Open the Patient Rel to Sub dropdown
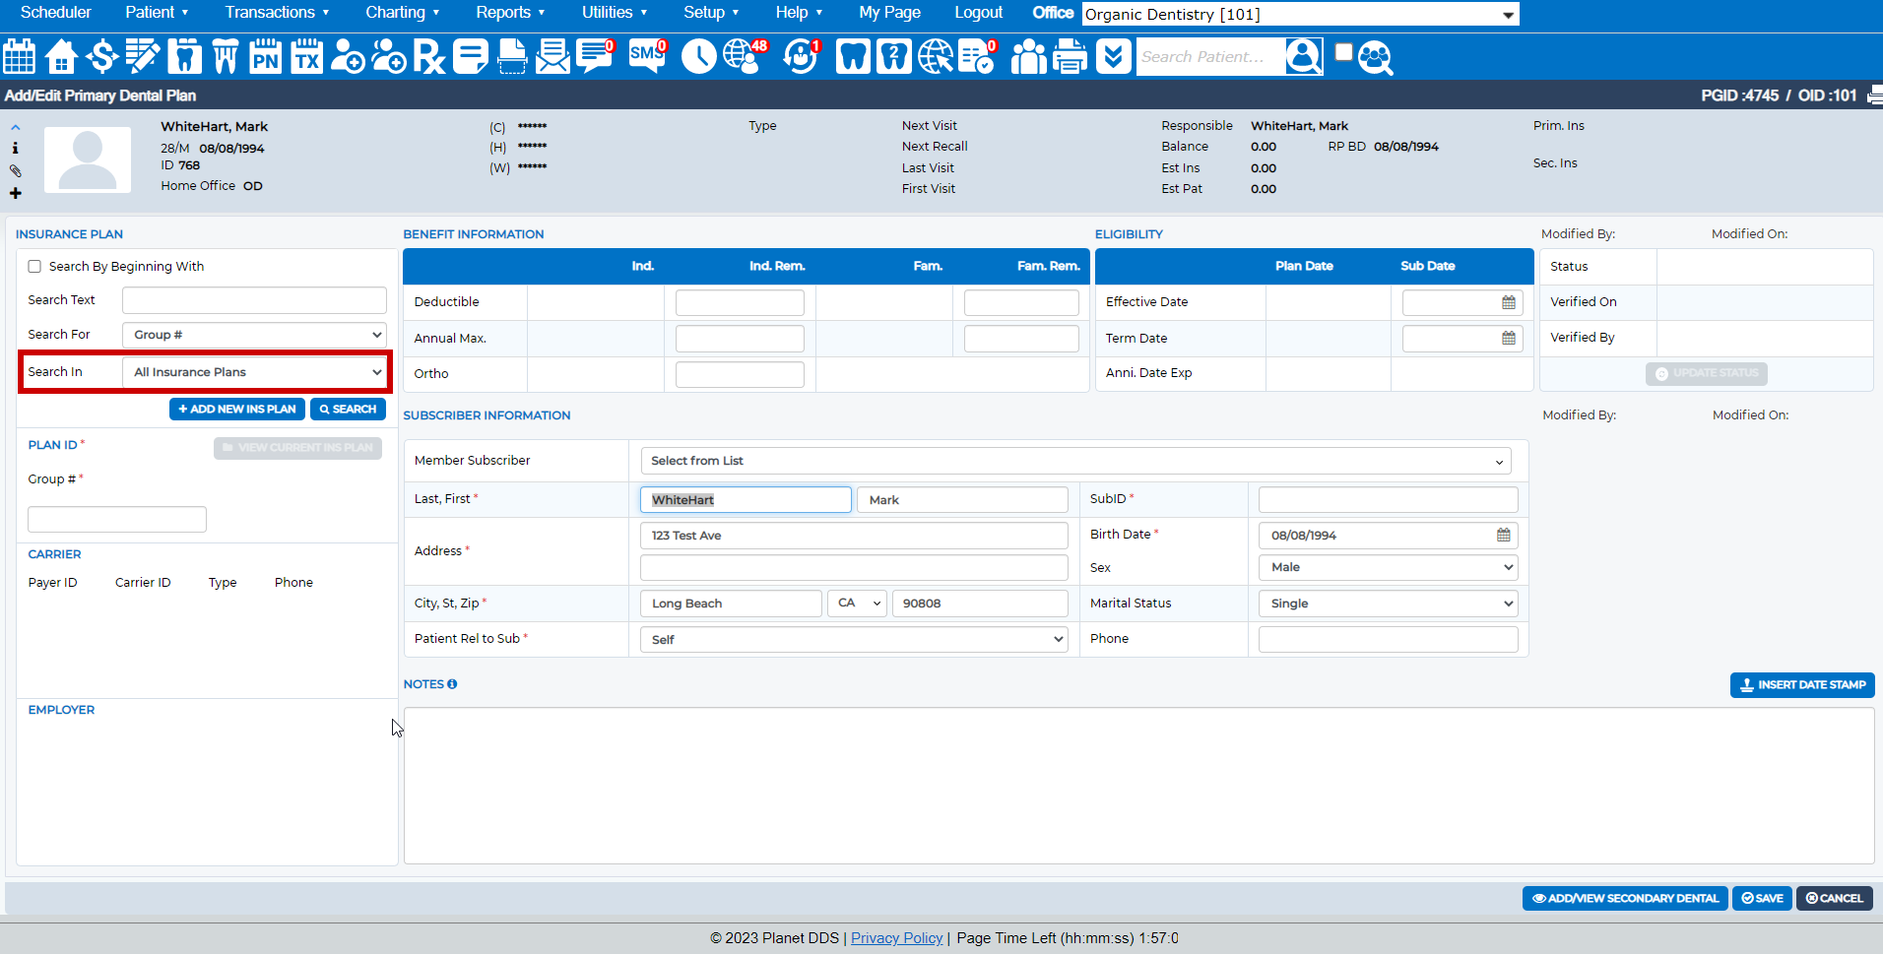 pos(854,639)
